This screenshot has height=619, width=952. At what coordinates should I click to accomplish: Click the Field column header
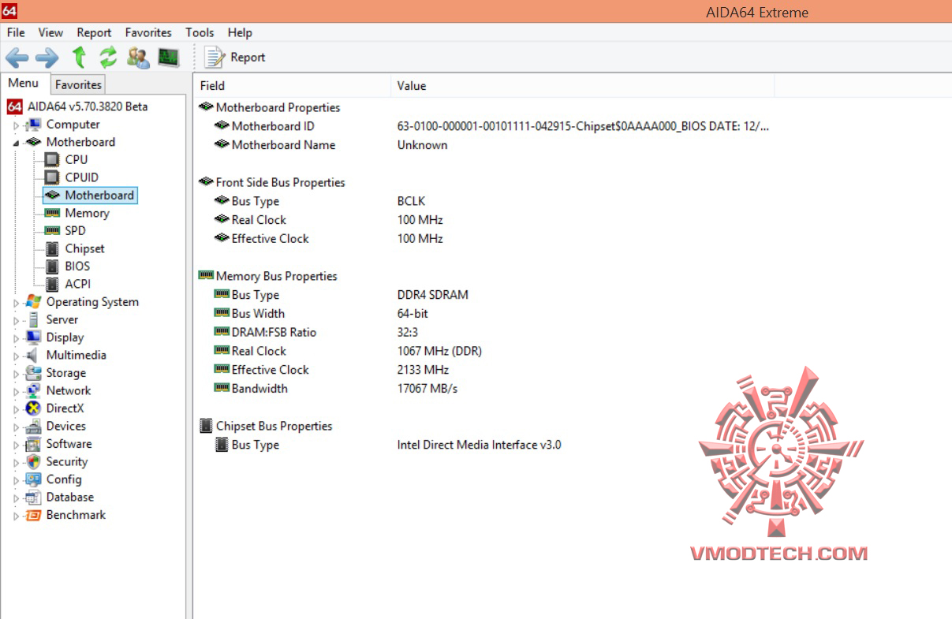[x=292, y=85]
